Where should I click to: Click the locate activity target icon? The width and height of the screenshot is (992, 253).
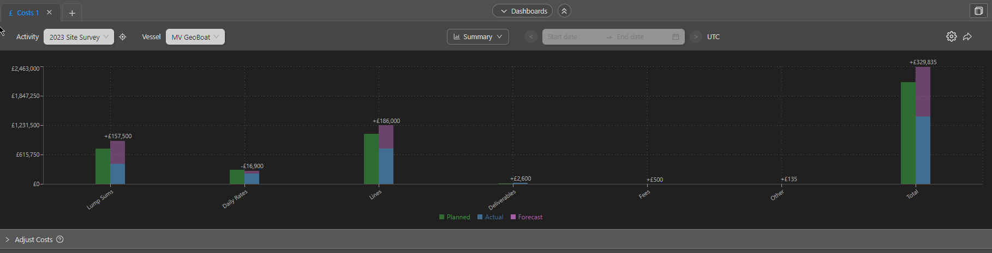pos(123,37)
